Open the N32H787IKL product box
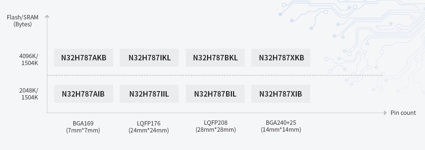Image resolution: width=425 pixels, height=150 pixels. 149,58
